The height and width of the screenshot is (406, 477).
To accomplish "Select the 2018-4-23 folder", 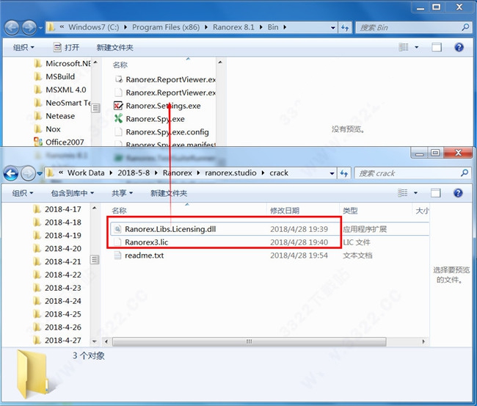I will tap(57, 288).
